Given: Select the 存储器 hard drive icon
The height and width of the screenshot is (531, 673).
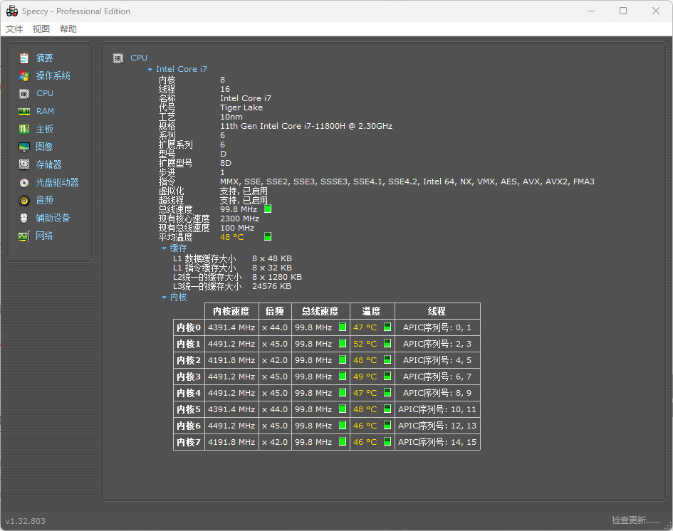Looking at the screenshot, I should click(x=24, y=164).
